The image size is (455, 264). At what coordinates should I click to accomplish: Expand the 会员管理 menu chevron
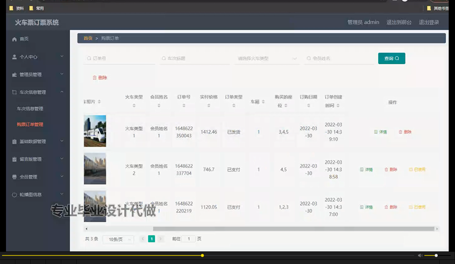click(x=62, y=176)
